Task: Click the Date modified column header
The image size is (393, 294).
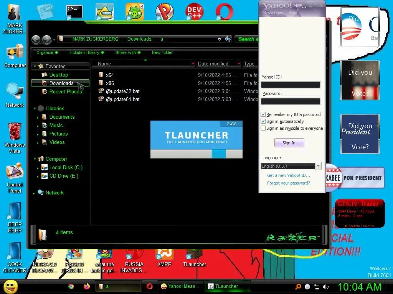Action: click(213, 64)
